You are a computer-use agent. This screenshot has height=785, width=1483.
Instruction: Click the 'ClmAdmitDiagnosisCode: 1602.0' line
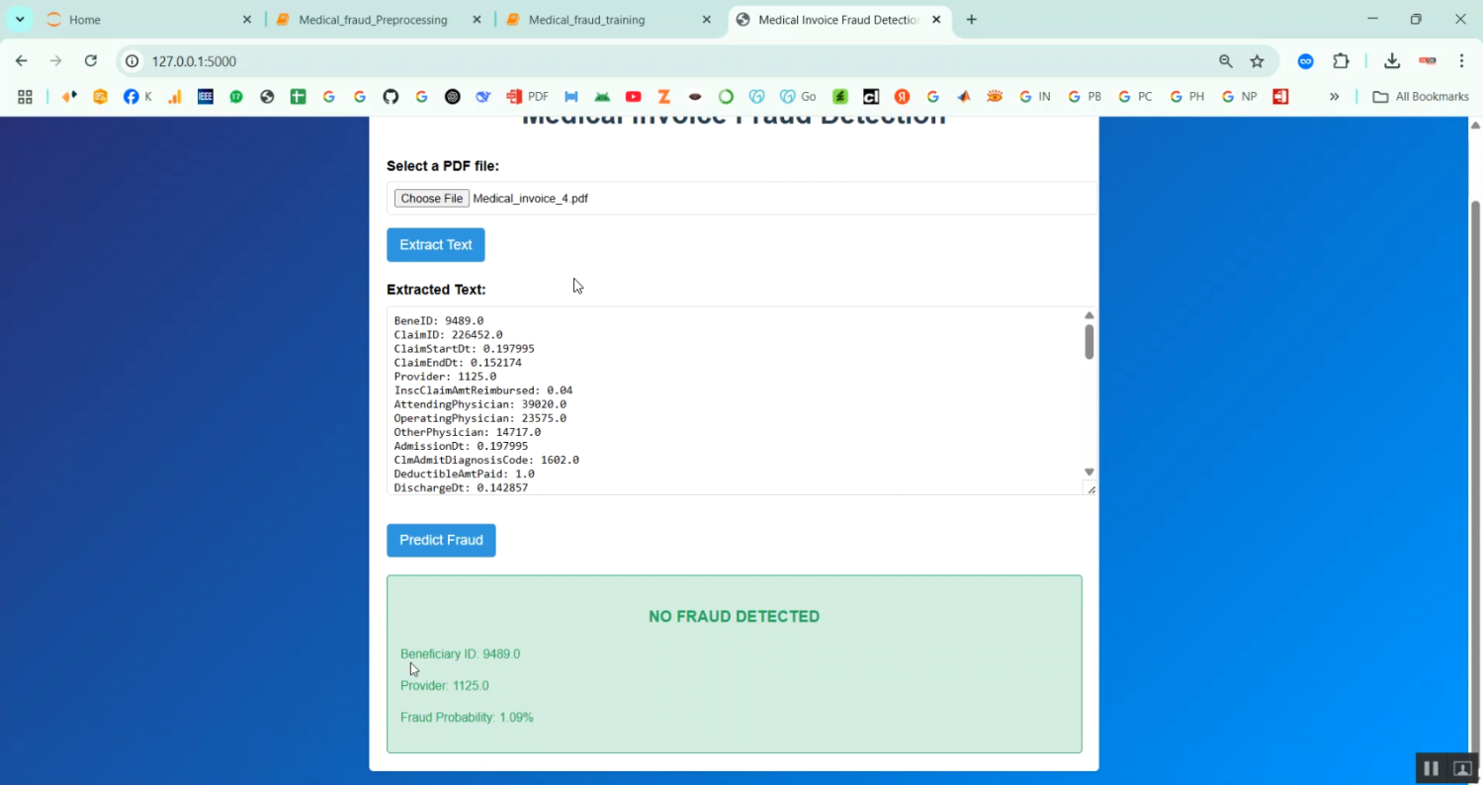coord(486,460)
